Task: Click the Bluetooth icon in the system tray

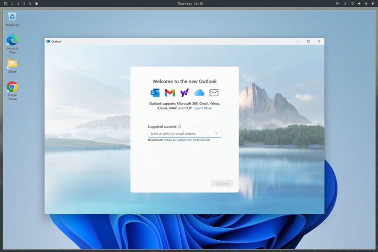Action: 345,3
